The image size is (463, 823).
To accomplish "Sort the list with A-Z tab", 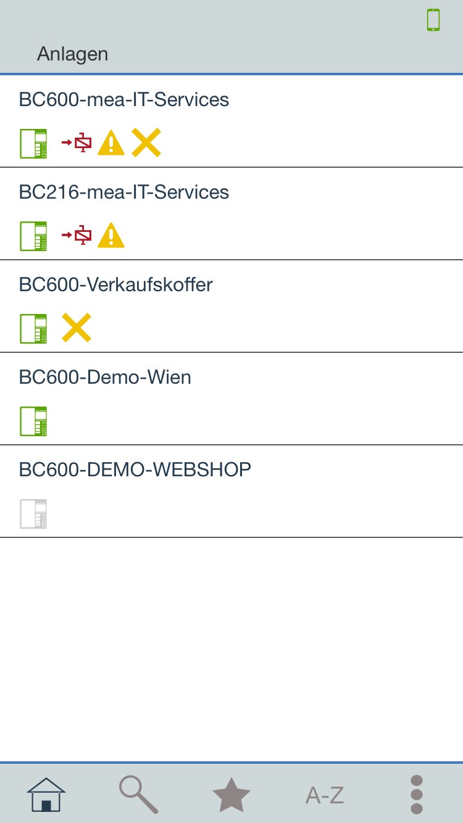I will click(x=325, y=795).
